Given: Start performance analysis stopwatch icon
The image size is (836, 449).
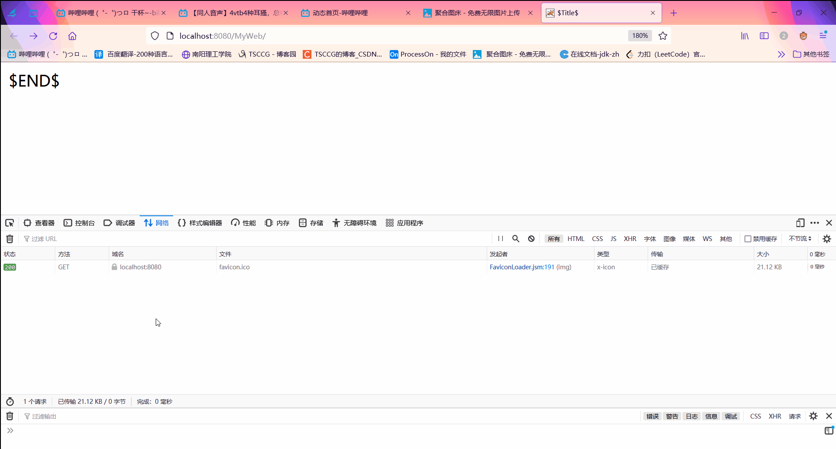Looking at the screenshot, I should [10, 402].
